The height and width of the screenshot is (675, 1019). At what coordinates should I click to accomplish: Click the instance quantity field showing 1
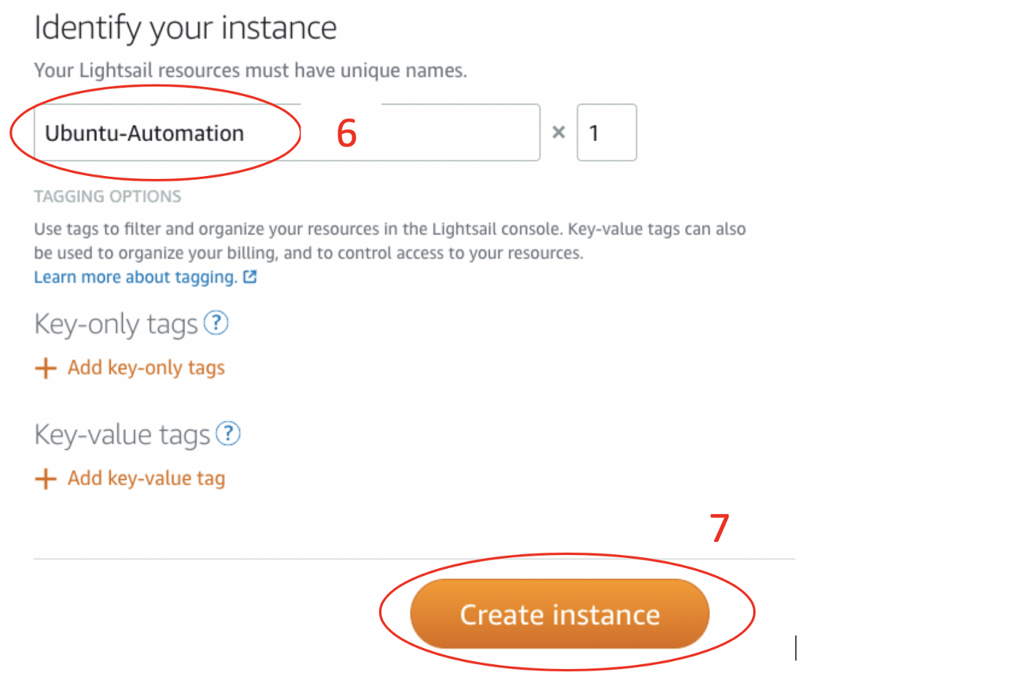[x=606, y=133]
